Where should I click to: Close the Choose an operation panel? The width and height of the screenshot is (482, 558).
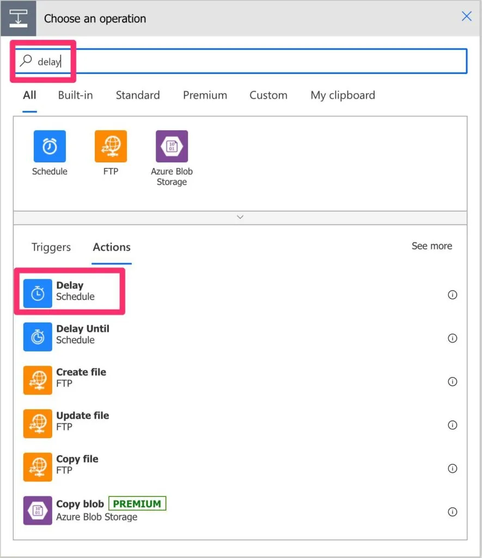coord(467,16)
